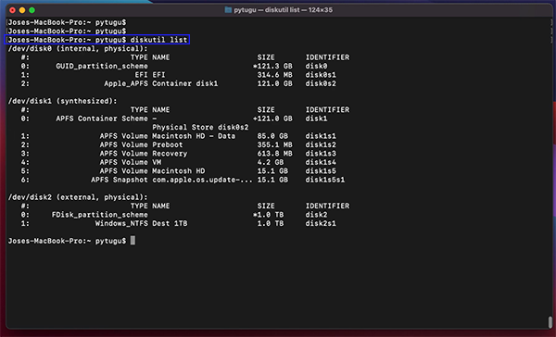Image resolution: width=556 pixels, height=337 pixels.
Task: Click the 'disk1' identifier on the APFS Container Scheme row
Action: point(316,119)
